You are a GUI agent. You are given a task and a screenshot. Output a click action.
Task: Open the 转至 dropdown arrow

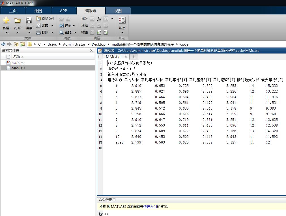[x=74, y=25]
